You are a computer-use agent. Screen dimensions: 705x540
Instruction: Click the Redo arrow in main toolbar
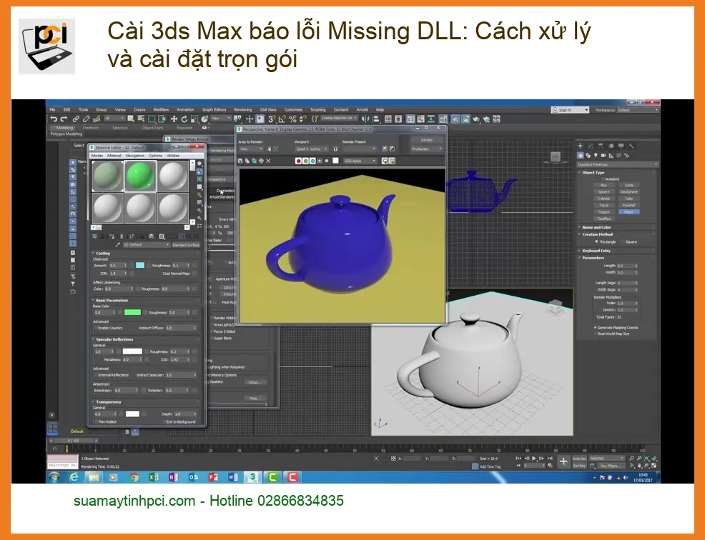pos(64,119)
